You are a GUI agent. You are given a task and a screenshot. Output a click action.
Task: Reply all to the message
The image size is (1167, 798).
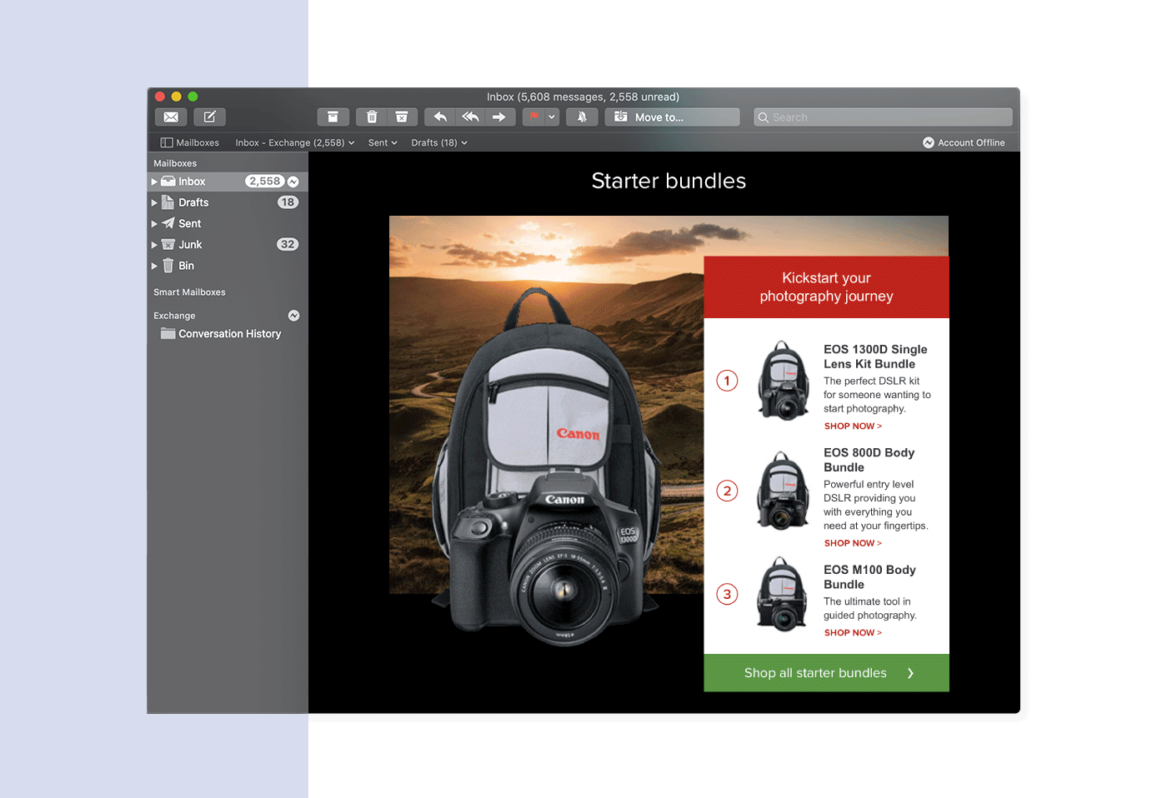[x=470, y=117]
